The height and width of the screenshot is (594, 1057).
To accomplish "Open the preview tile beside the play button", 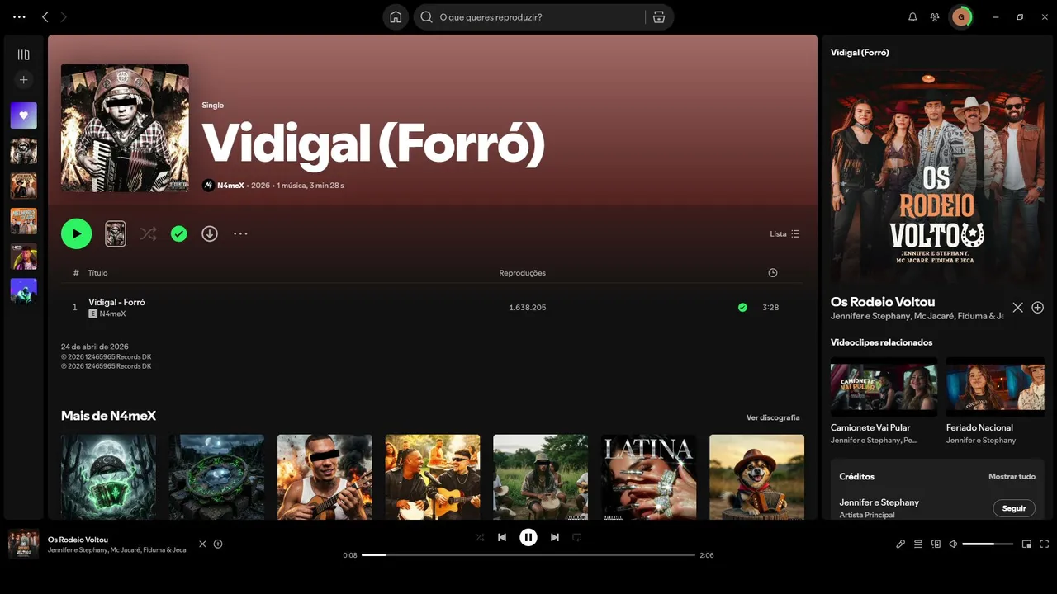I will coord(116,233).
